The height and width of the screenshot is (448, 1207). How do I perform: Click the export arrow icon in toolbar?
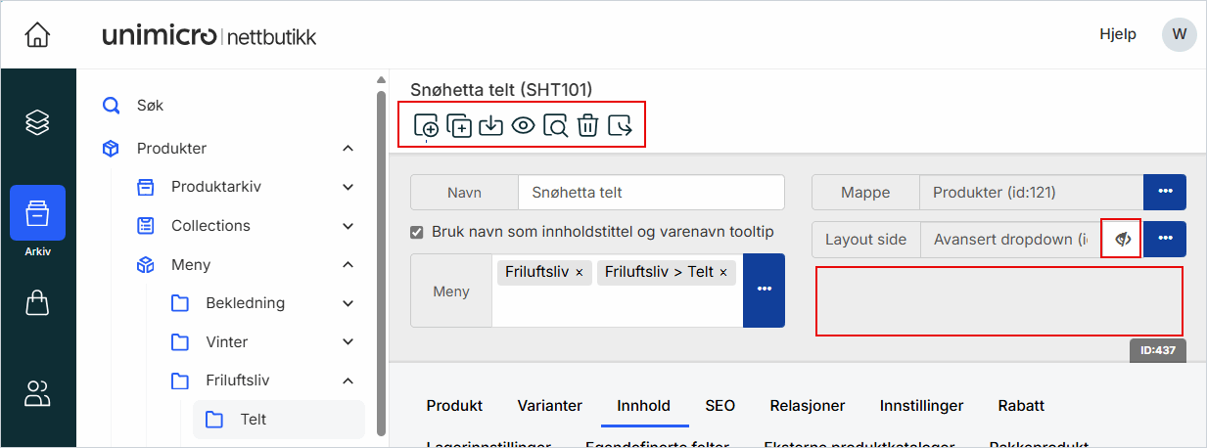[x=620, y=125]
